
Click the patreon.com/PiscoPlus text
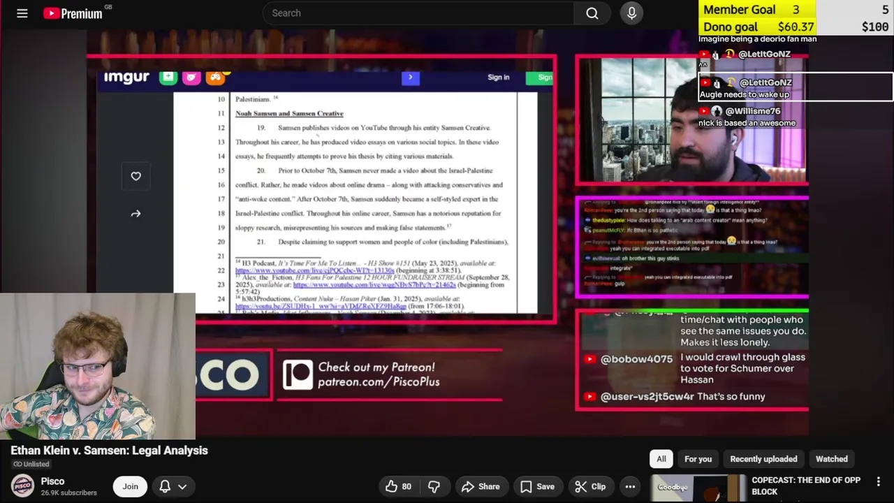pos(379,382)
